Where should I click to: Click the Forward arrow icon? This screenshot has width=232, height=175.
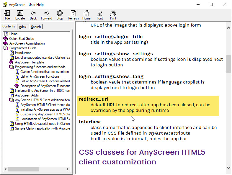[46, 15]
